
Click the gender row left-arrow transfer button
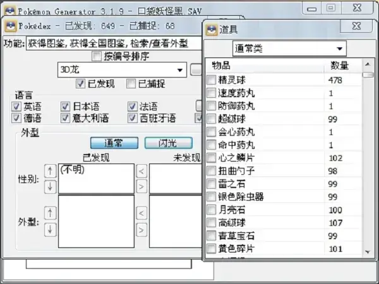[141, 172]
